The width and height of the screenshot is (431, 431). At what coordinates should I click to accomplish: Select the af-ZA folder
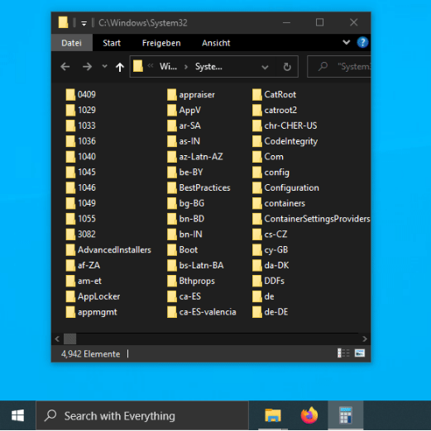point(83,265)
